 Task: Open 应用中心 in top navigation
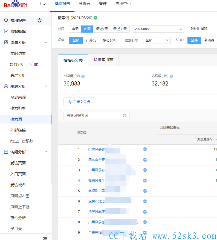[123, 4]
